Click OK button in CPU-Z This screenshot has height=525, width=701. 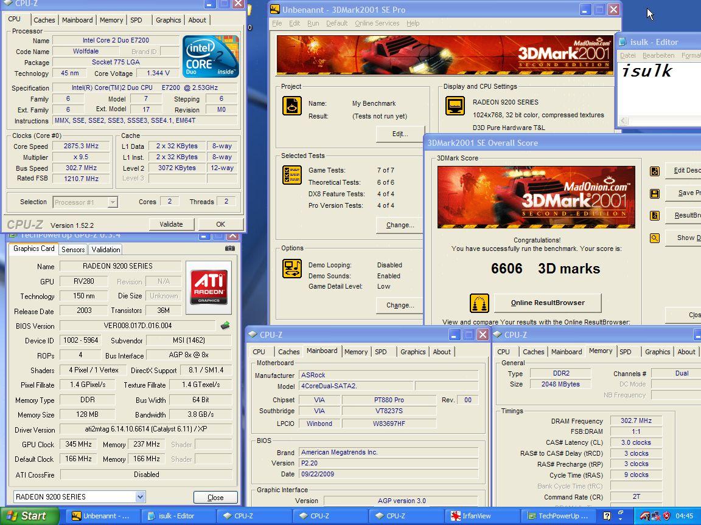221,224
